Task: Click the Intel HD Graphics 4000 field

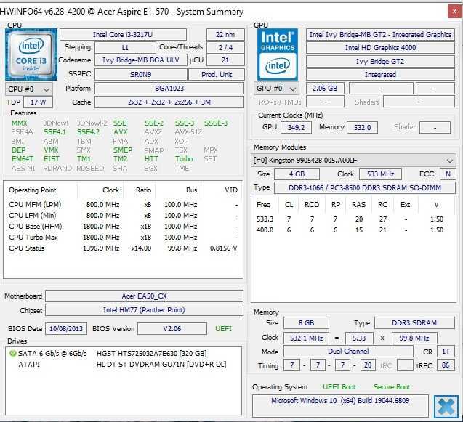Action: coord(380,47)
